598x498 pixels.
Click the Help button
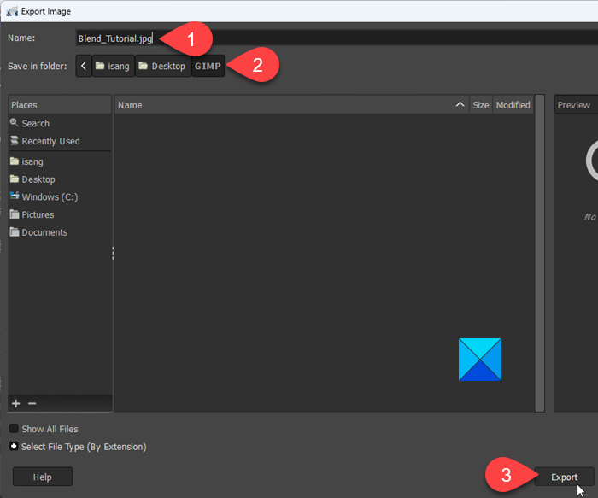(x=43, y=477)
